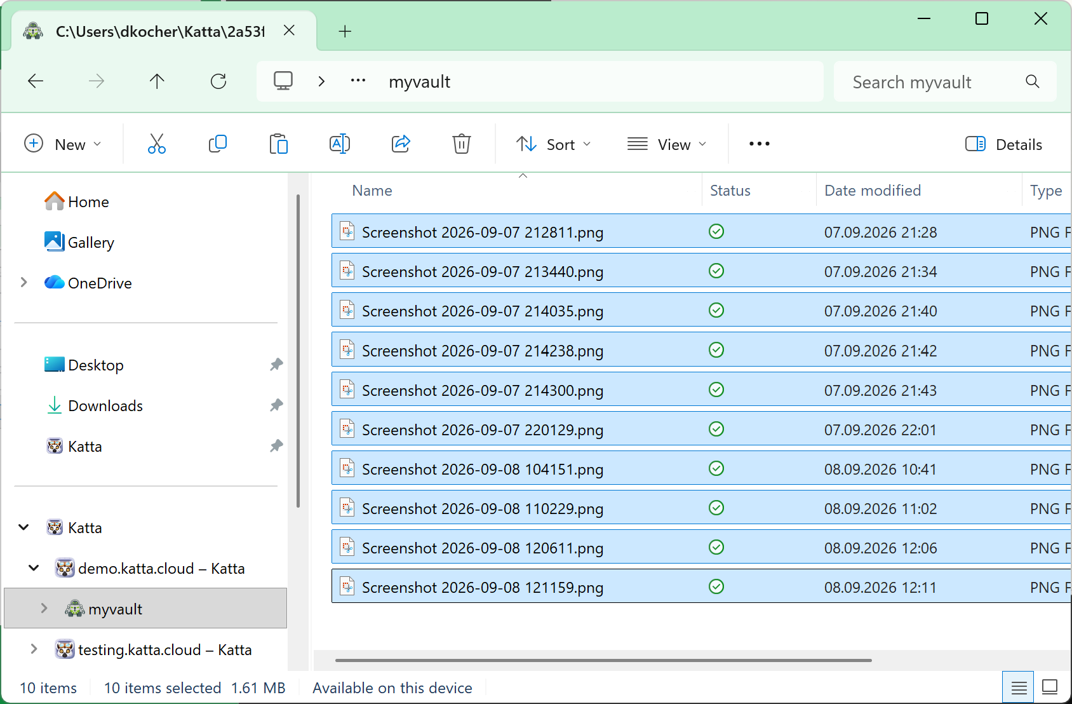1072x704 pixels.
Task: Sort by the Status column header
Action: coord(759,191)
